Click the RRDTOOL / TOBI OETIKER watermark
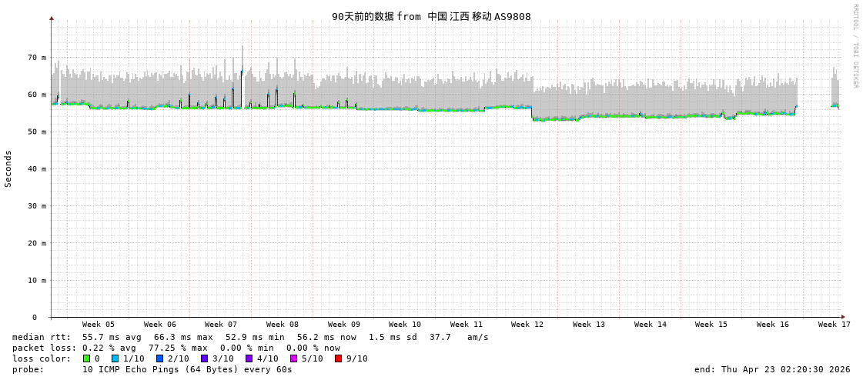This screenshot has height=380, width=863. (855, 46)
